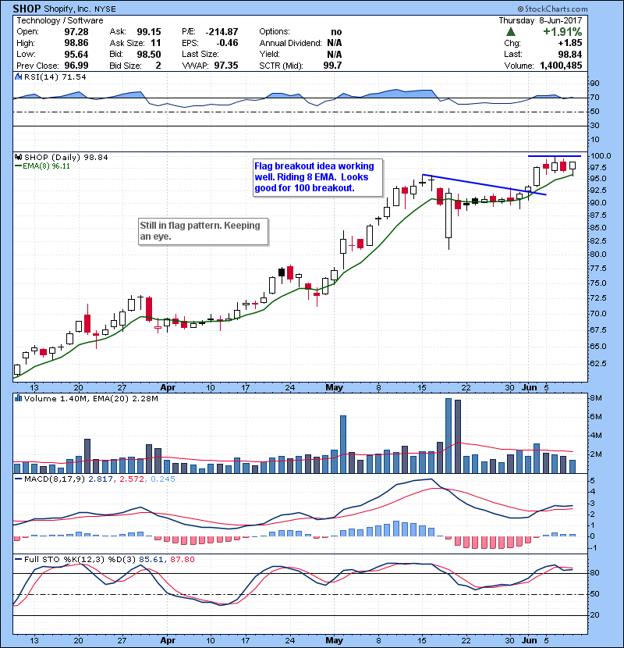Click the SCTR (Mid) value 99.7
Screen dimensions: 624x648
pyautogui.click(x=333, y=66)
